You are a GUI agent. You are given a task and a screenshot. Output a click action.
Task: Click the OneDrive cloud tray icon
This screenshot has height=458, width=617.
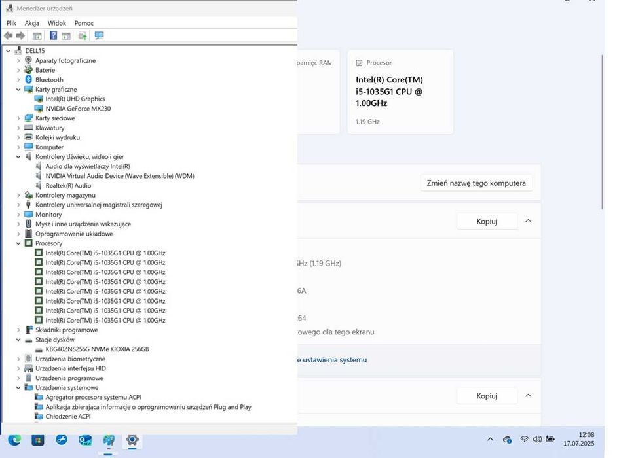click(507, 440)
